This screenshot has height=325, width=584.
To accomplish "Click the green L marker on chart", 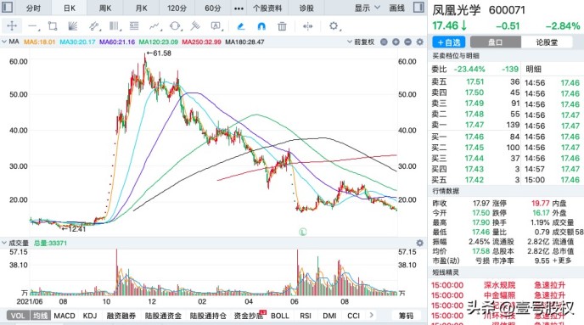I will pyautogui.click(x=303, y=232).
